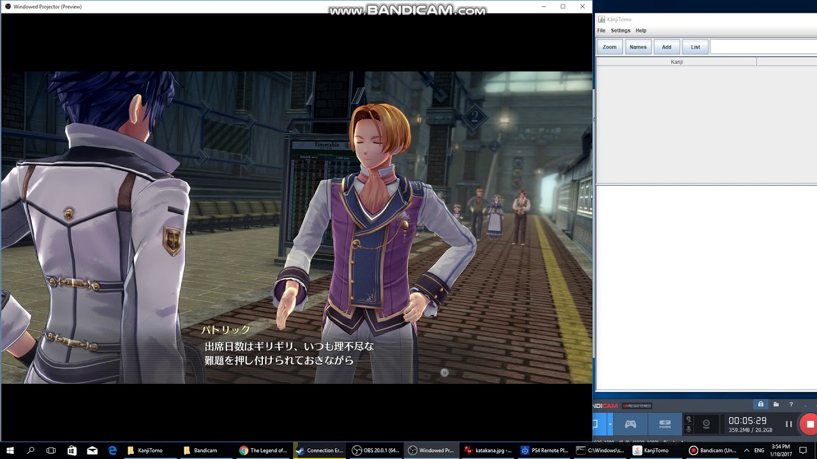Stop the Bandicam recording
Image resolution: width=817 pixels, height=459 pixels.
pos(810,424)
